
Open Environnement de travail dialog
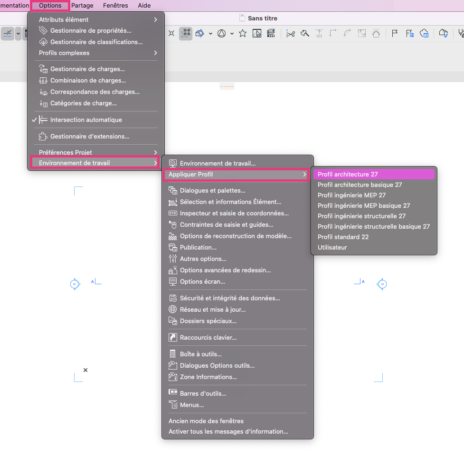[237, 164]
